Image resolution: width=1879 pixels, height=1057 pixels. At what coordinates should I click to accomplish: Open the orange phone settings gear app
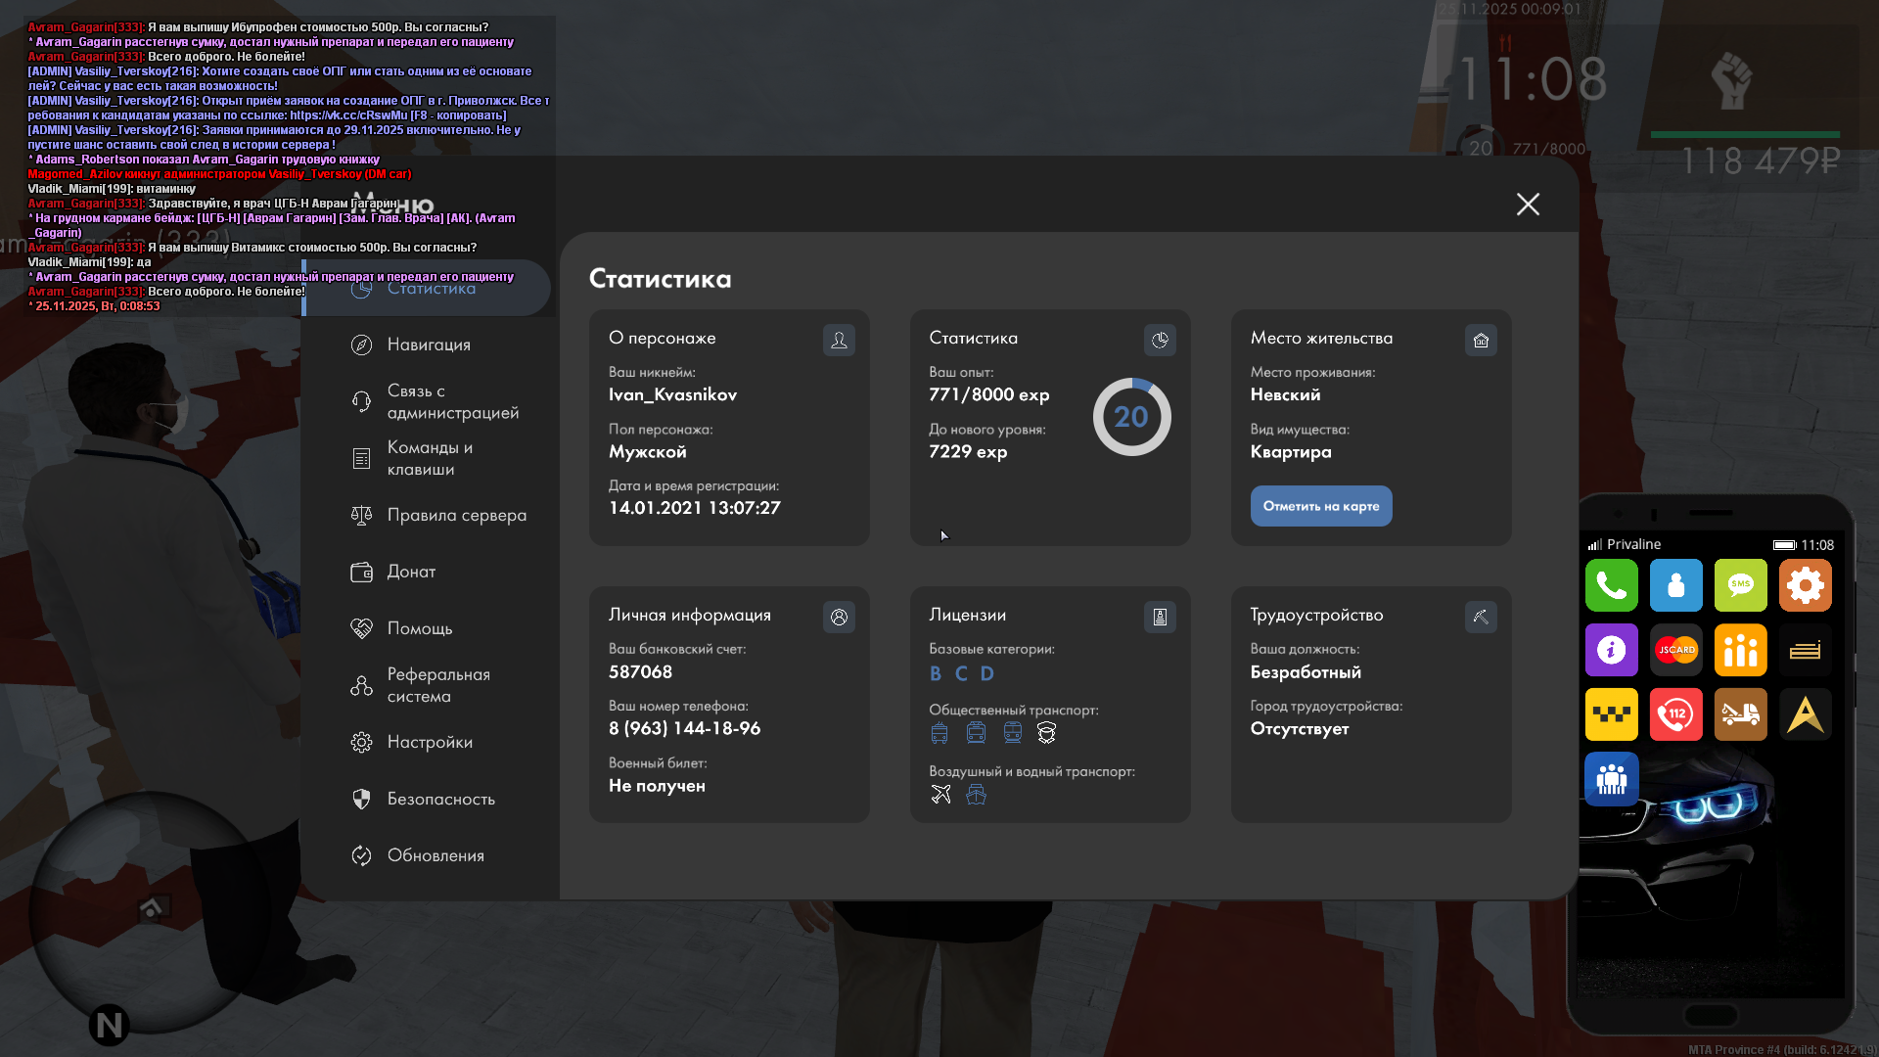[x=1805, y=585]
